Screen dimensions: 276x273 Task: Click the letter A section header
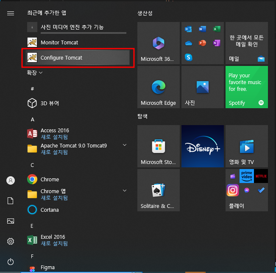(x=32, y=120)
